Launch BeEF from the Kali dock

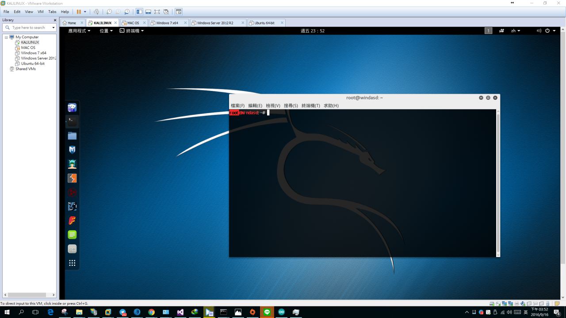[72, 206]
